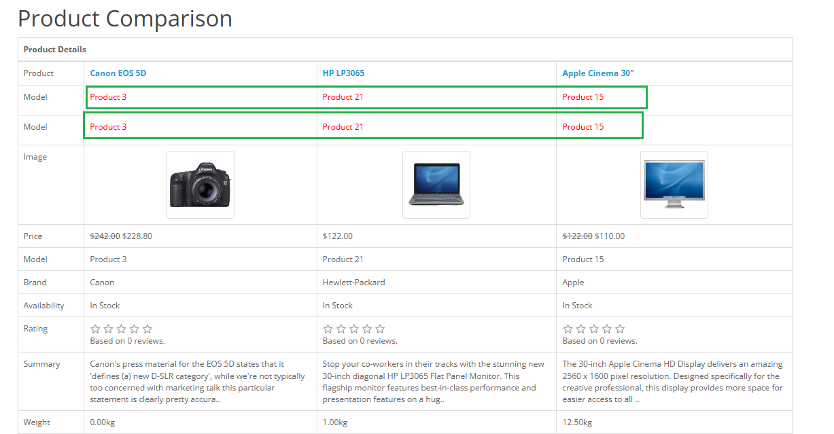Click fifth rating star for Apple Cinema

point(620,329)
